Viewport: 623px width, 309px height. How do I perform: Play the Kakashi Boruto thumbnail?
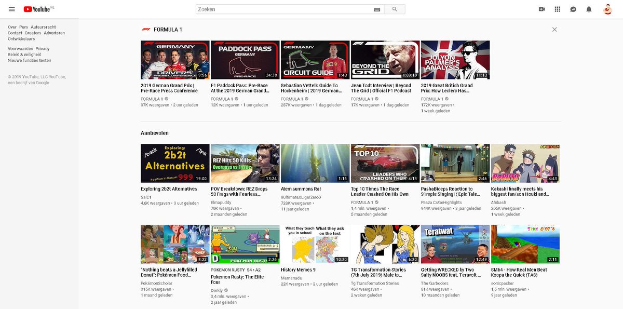pyautogui.click(x=525, y=163)
